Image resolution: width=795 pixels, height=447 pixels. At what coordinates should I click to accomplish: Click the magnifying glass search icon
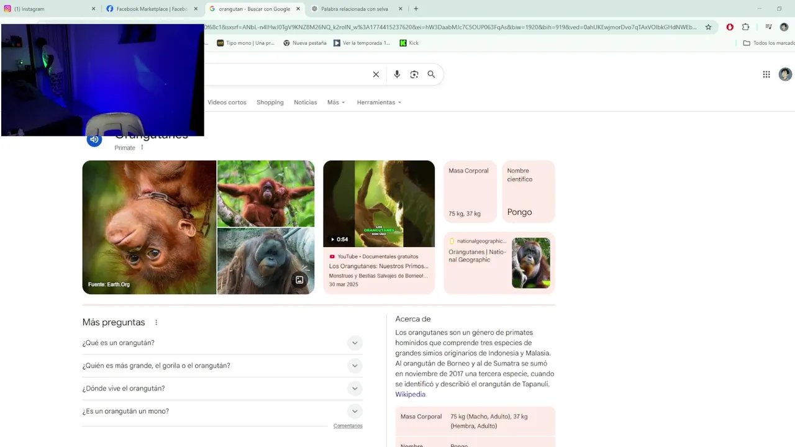tap(431, 74)
